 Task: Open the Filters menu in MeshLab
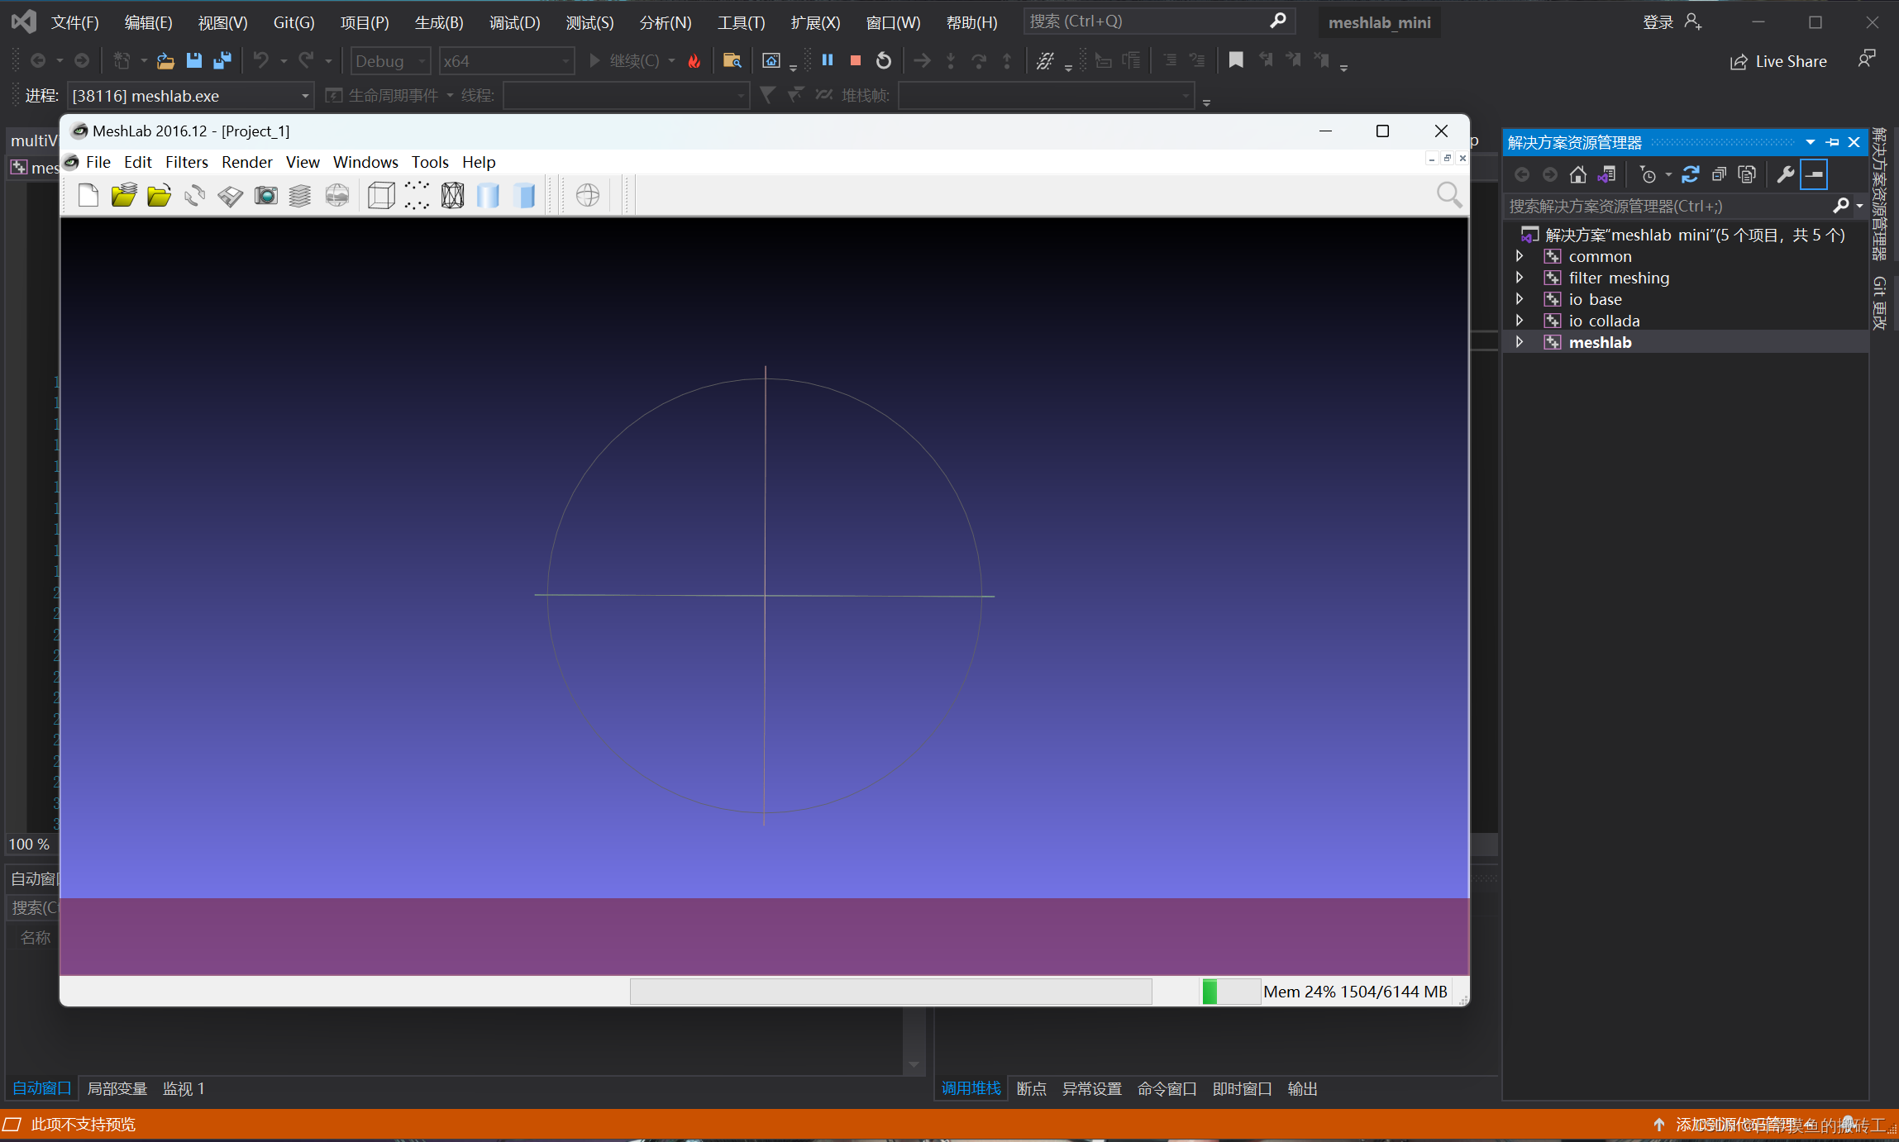coord(184,161)
